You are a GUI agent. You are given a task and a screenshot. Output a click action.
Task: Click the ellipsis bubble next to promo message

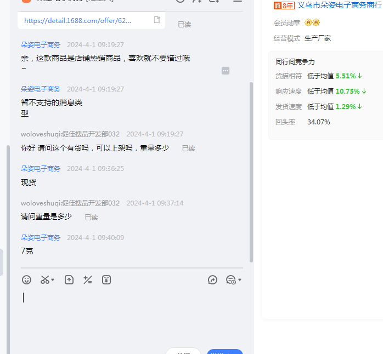coord(226,71)
